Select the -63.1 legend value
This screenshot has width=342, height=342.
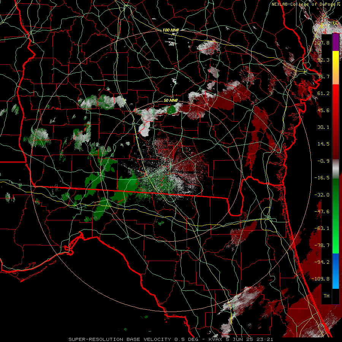pos(322,228)
